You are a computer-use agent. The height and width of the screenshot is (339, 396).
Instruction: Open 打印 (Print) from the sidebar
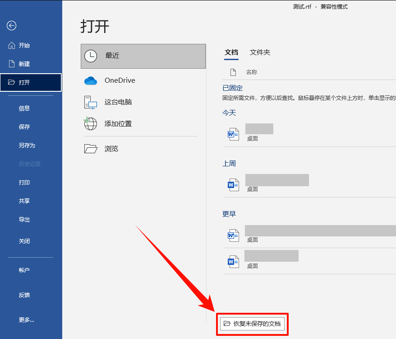[23, 182]
